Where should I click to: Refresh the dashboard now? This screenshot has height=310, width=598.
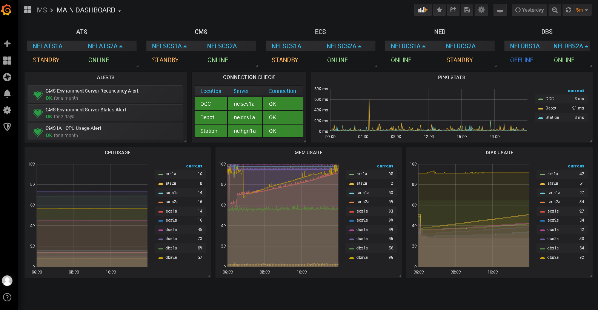coord(569,10)
